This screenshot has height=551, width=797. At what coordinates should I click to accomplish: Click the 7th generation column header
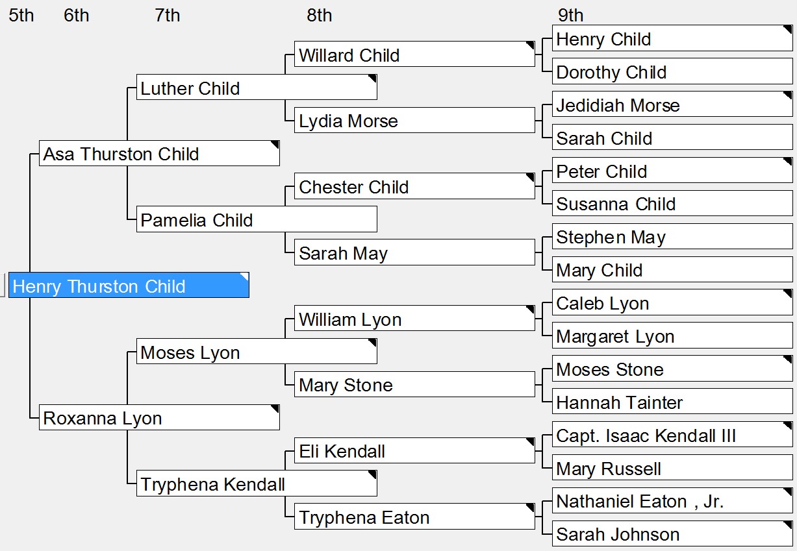point(168,15)
